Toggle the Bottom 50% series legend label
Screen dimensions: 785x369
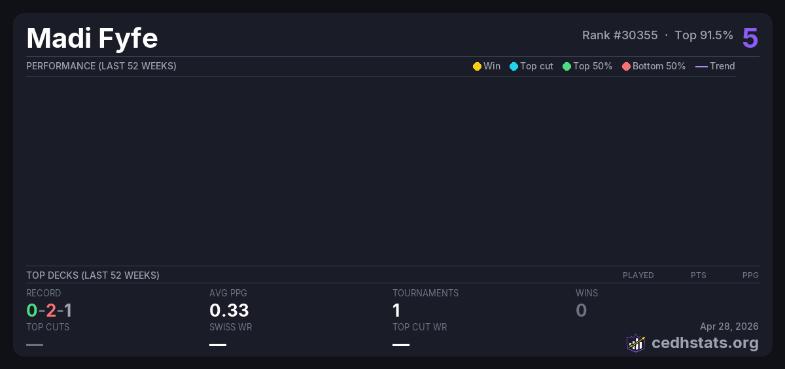659,66
